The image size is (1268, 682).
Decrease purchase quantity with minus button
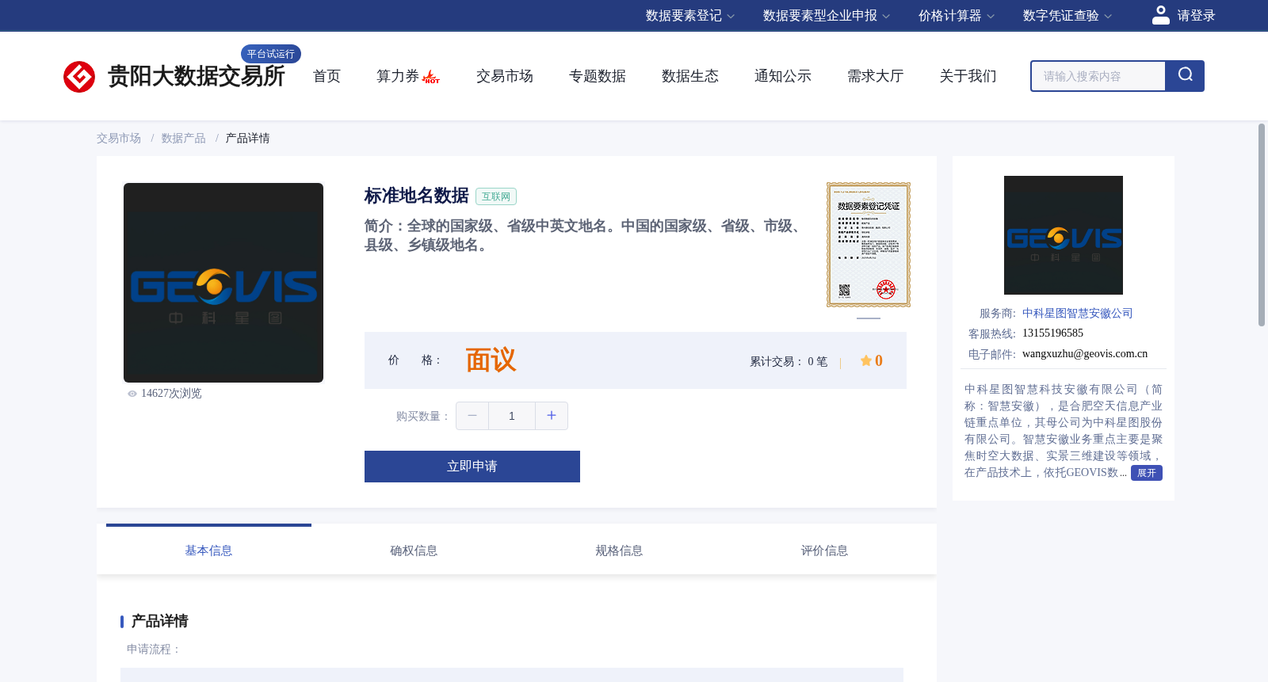pyautogui.click(x=472, y=416)
